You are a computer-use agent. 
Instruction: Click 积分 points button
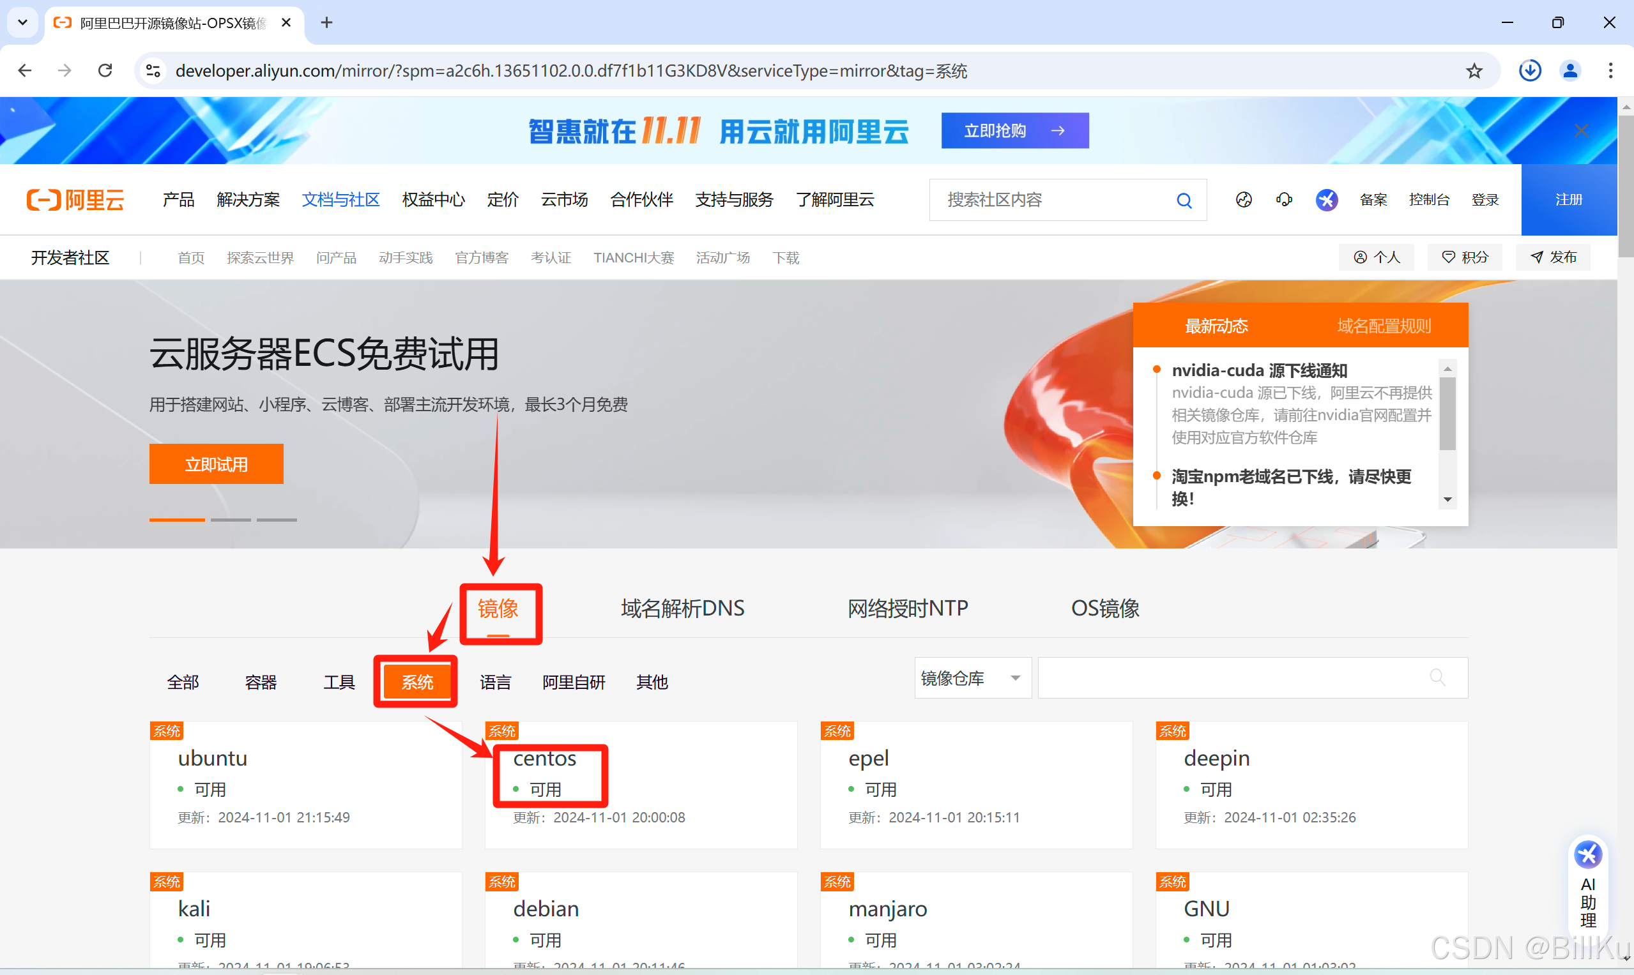point(1465,257)
